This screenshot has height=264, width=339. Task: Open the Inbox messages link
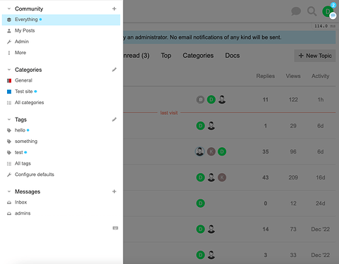[x=21, y=202]
